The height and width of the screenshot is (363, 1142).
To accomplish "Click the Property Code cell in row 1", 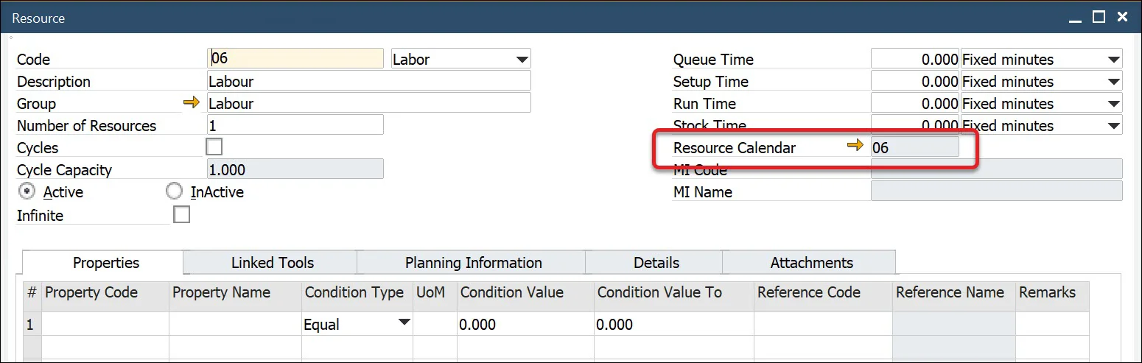I will pyautogui.click(x=105, y=324).
